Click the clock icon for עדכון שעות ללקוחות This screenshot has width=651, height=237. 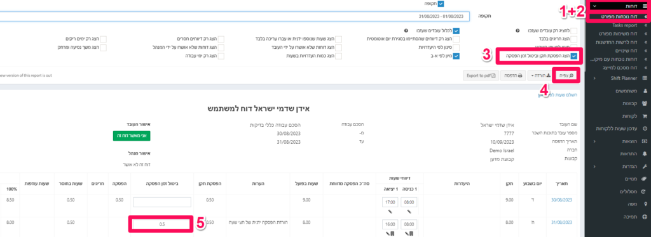(x=645, y=128)
